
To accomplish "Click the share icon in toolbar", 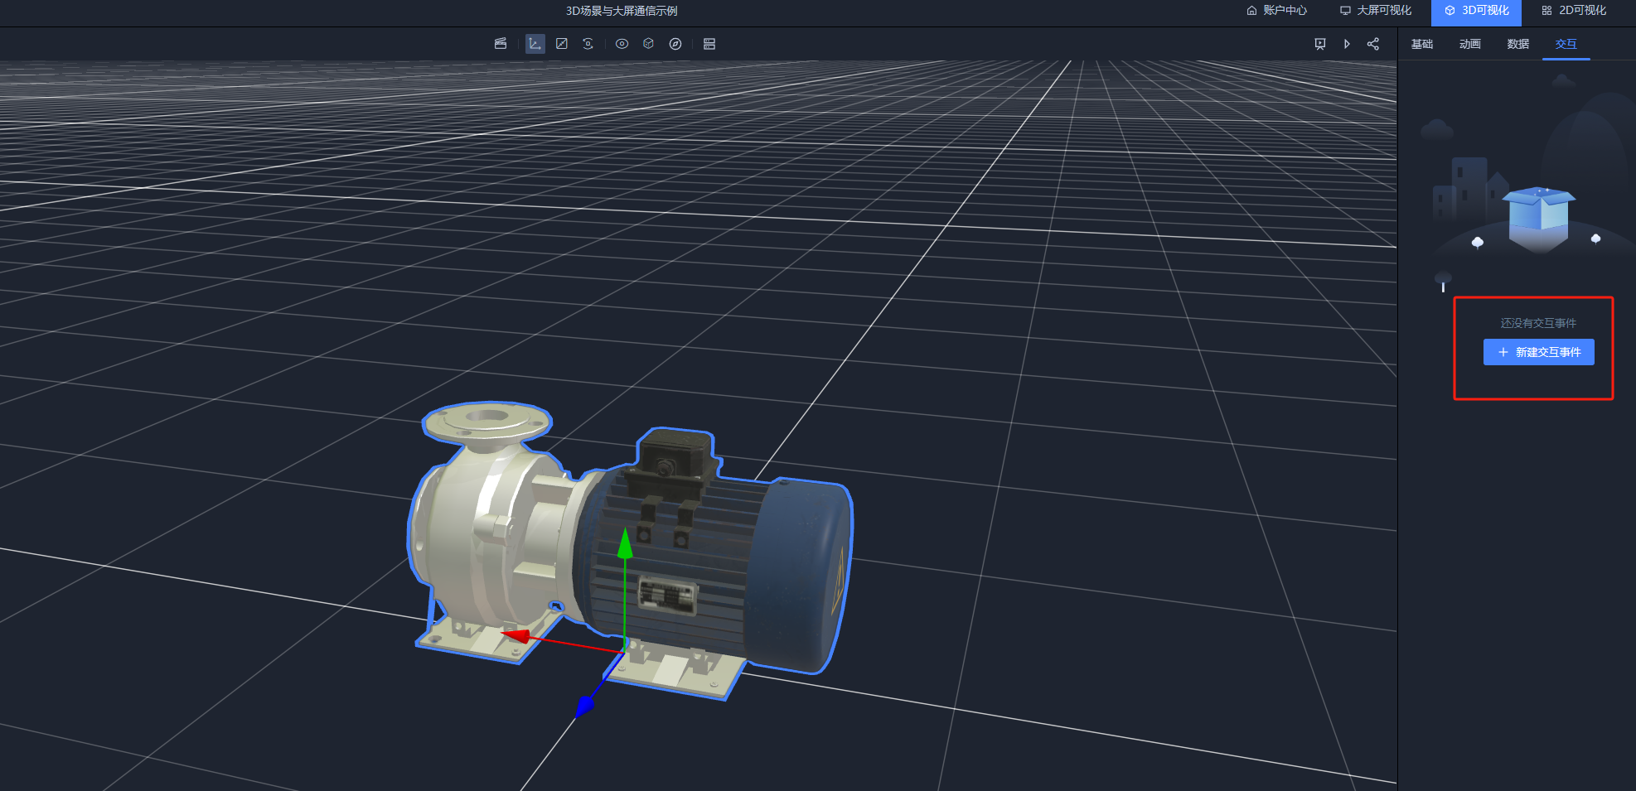I will coord(1373,44).
